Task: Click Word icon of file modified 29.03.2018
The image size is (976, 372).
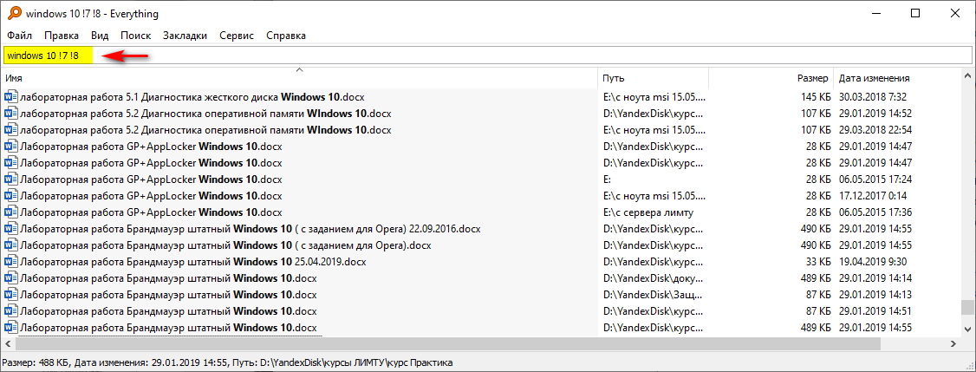Action: pyautogui.click(x=10, y=130)
